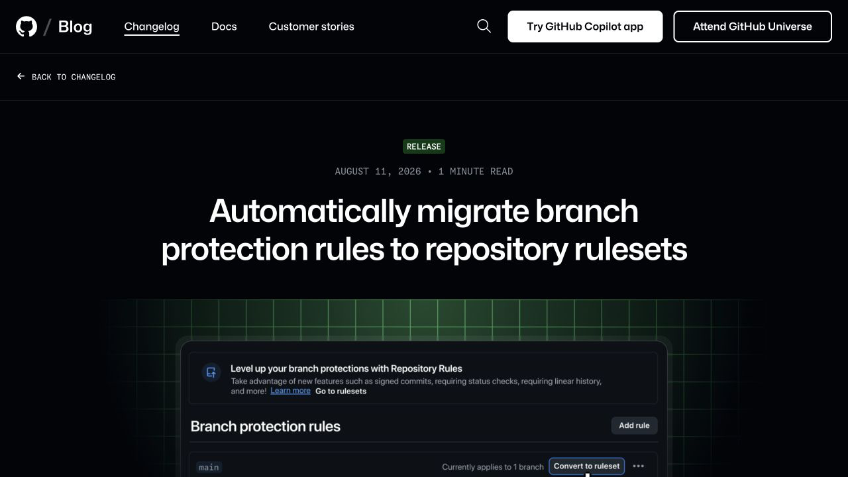Open the Changelog nav tab
Screen dimensions: 848x477
click(x=152, y=26)
